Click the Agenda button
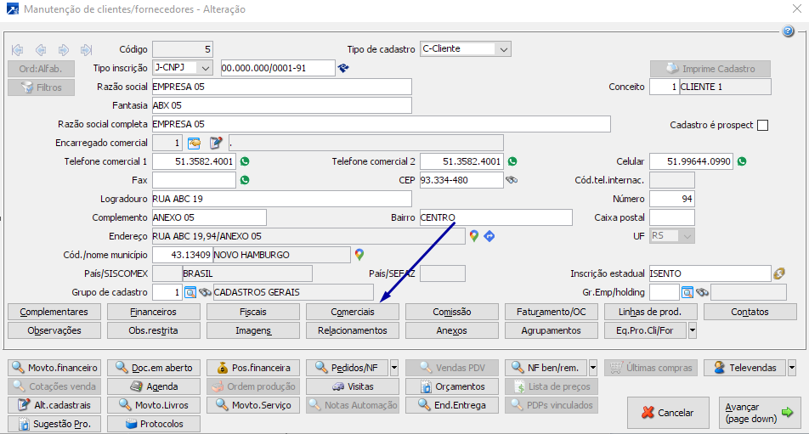809x434 pixels. [153, 386]
